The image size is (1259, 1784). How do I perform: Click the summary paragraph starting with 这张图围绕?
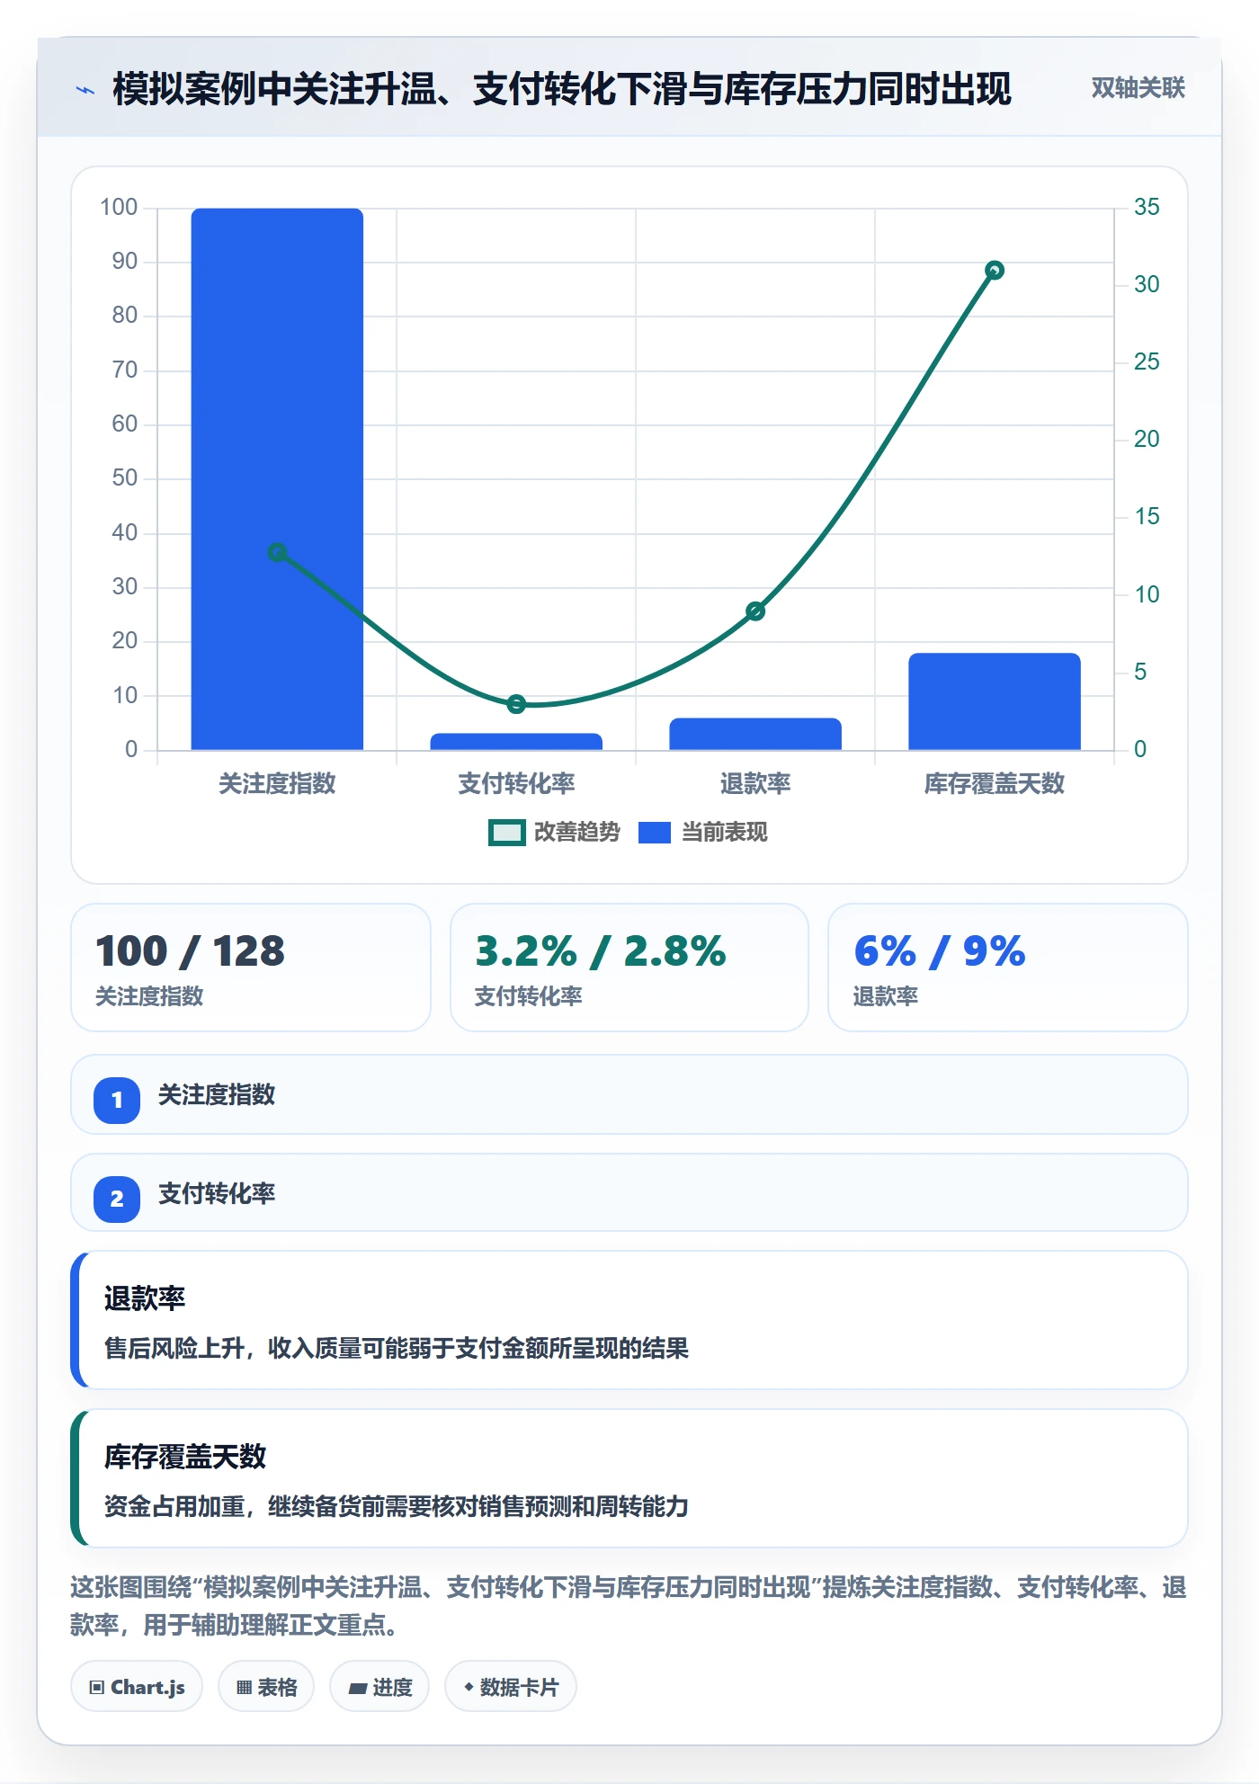tap(629, 1606)
